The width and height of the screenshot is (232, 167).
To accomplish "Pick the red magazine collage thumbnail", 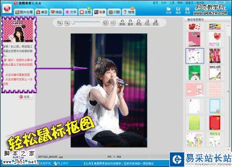I will [x=215, y=56].
